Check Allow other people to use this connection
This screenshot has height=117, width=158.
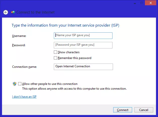20,84
